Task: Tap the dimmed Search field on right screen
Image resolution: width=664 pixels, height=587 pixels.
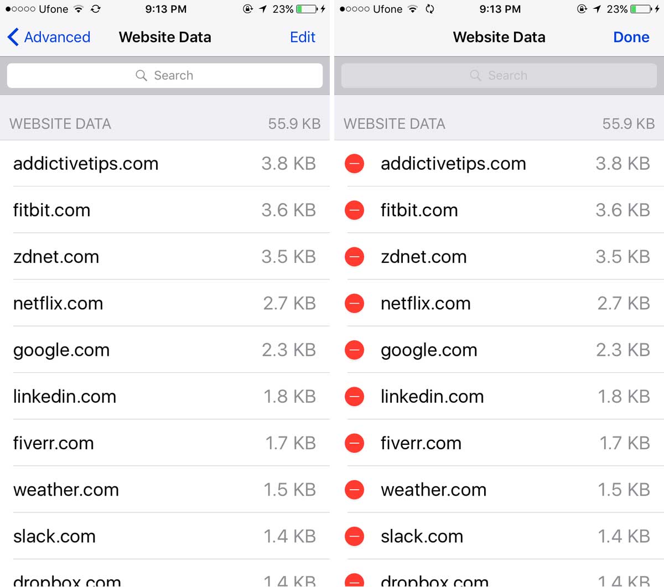Action: coord(499,75)
